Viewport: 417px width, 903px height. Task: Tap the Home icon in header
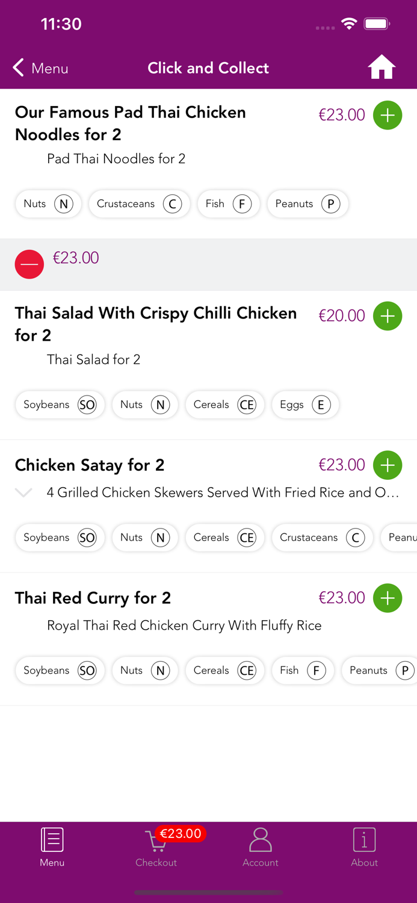coord(381,67)
